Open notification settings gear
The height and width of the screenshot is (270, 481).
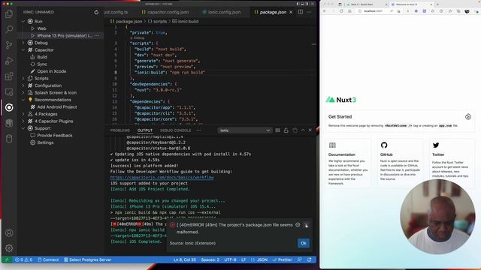[298, 225]
